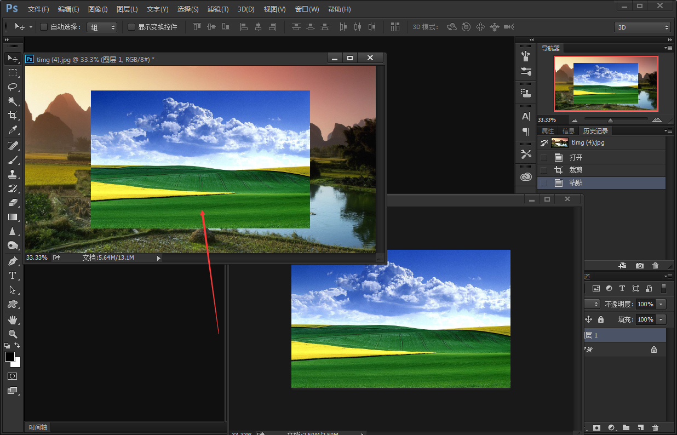Screen dimensions: 677x435
Task: Select the Zoom tool
Action: pyautogui.click(x=12, y=334)
